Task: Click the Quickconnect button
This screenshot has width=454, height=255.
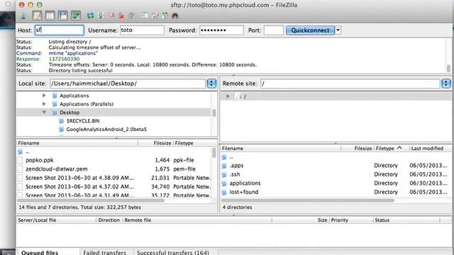Action: click(310, 30)
